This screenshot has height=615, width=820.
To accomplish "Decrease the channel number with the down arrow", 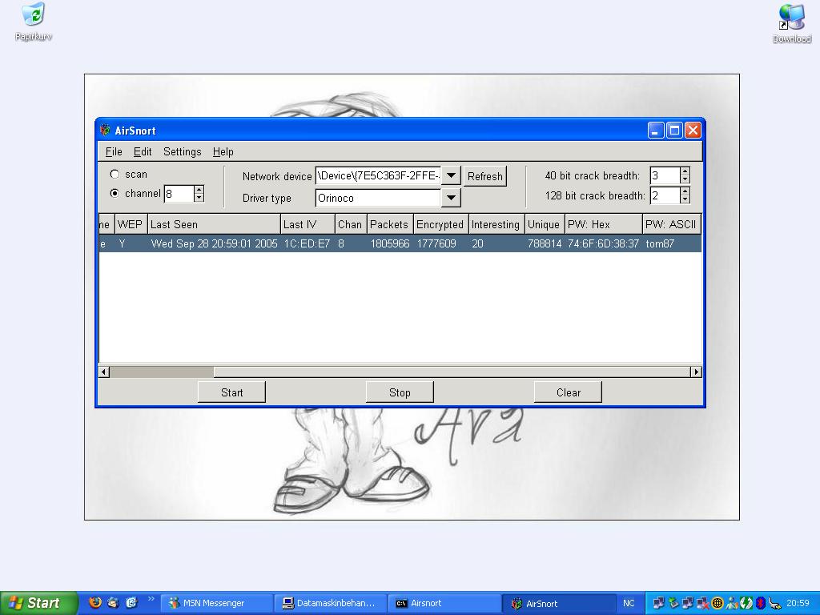I will 199,198.
